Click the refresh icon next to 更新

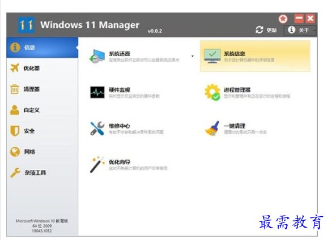pos(259,30)
